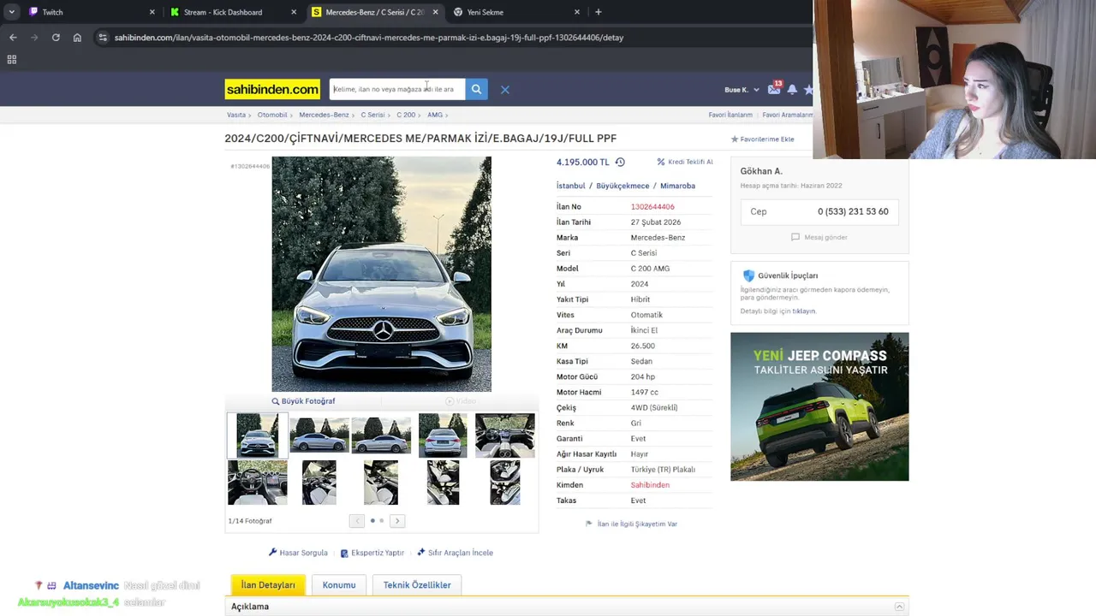
Task: Click Sıfır Araçları İncele link
Action: (x=455, y=553)
